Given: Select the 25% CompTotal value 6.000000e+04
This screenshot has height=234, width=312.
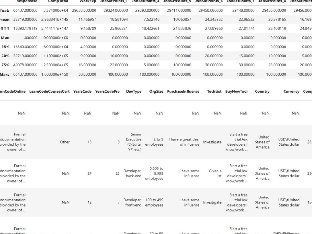Looking at the screenshot, I should click(x=56, y=47).
